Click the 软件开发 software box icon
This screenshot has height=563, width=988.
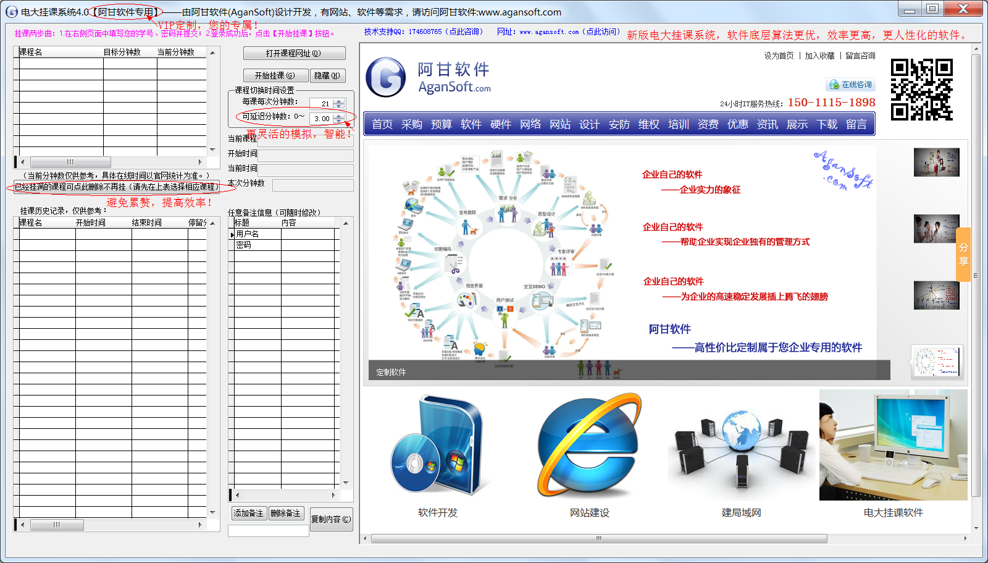point(437,445)
